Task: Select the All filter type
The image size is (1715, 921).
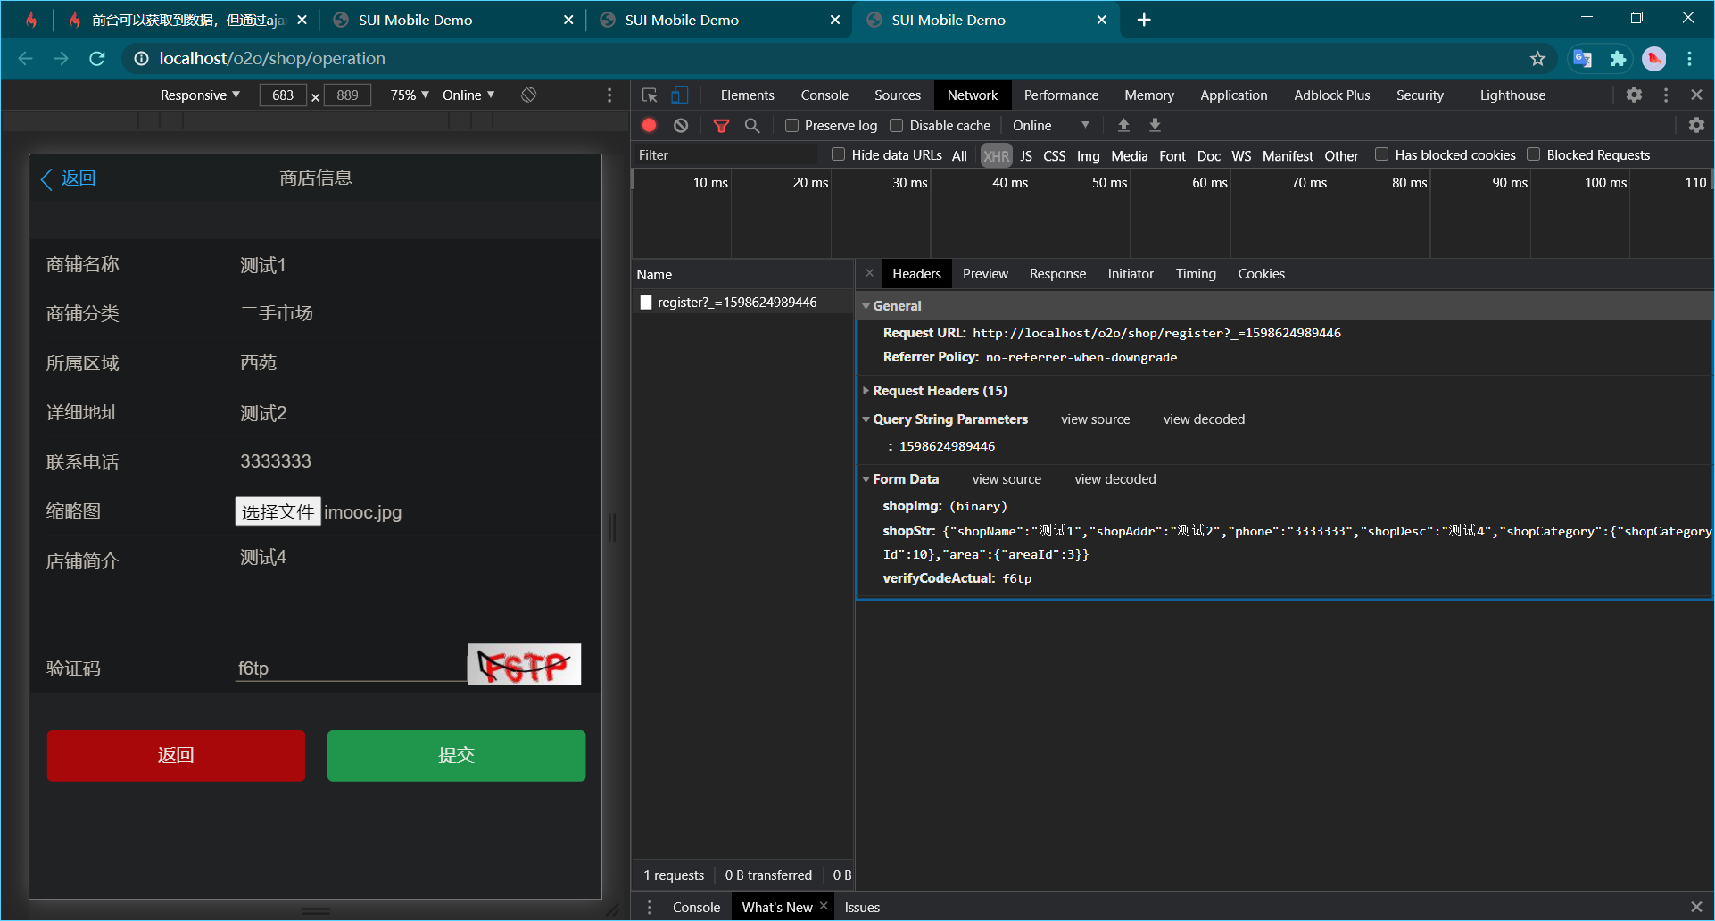Action: [x=959, y=155]
